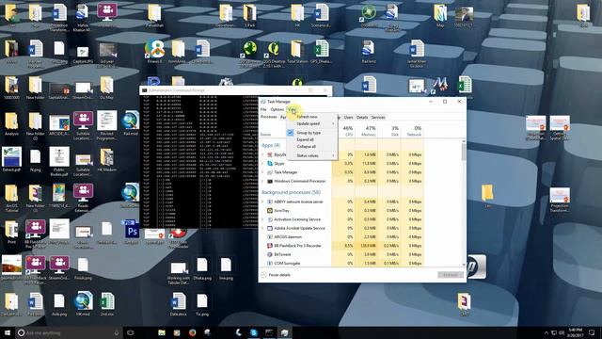
Task: Select the Detect.pdf desktop file
Action: [x=11, y=159]
